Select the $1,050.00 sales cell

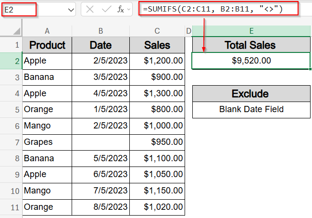(157, 175)
